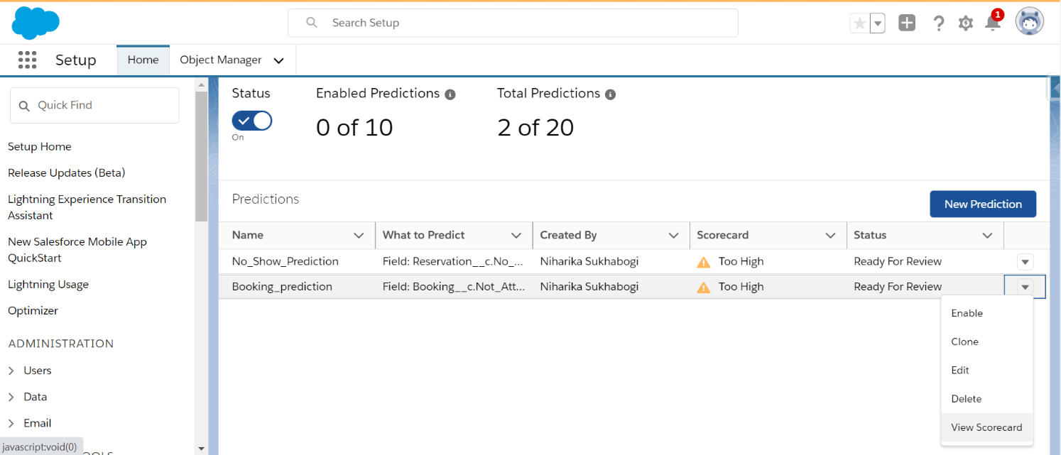Choose Enable in the row menu
Image resolution: width=1061 pixels, height=455 pixels.
[x=967, y=313]
